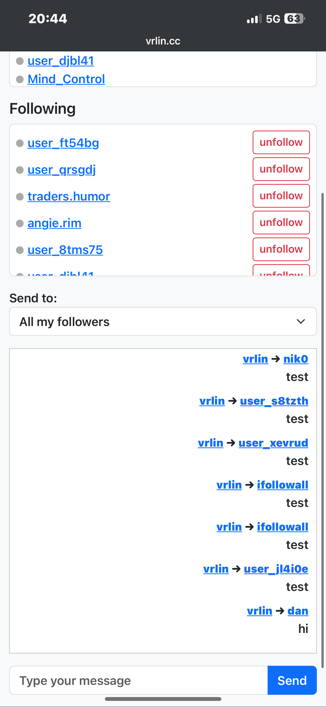This screenshot has height=707, width=326.
Task: Unfollow user_ft54bg
Action: [281, 143]
